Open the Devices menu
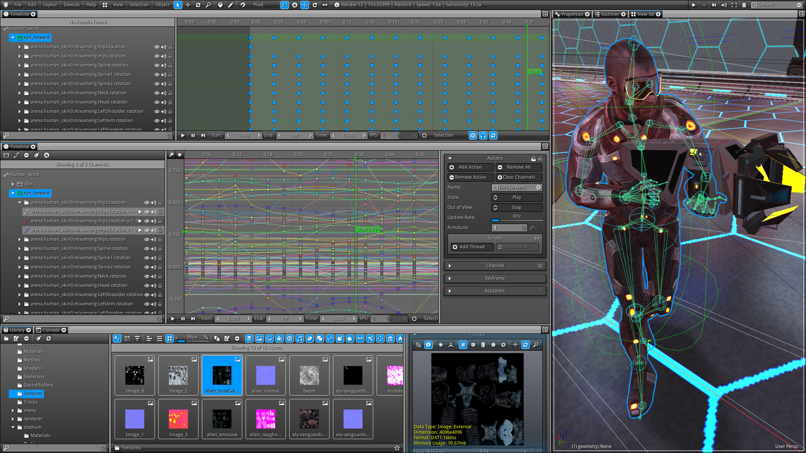This screenshot has height=453, width=806. (x=71, y=5)
